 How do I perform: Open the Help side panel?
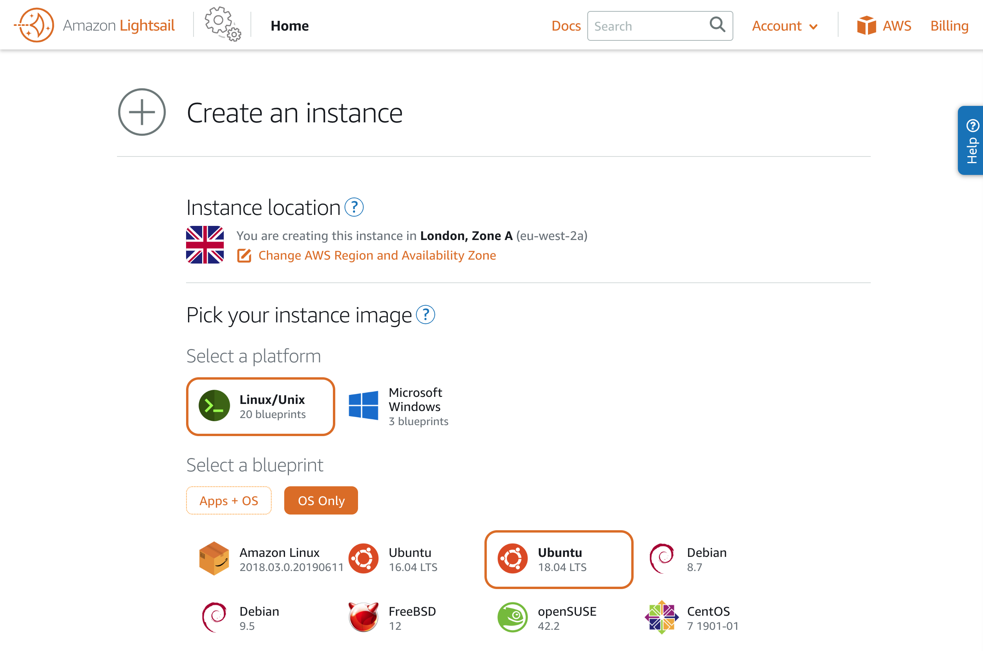(x=971, y=140)
